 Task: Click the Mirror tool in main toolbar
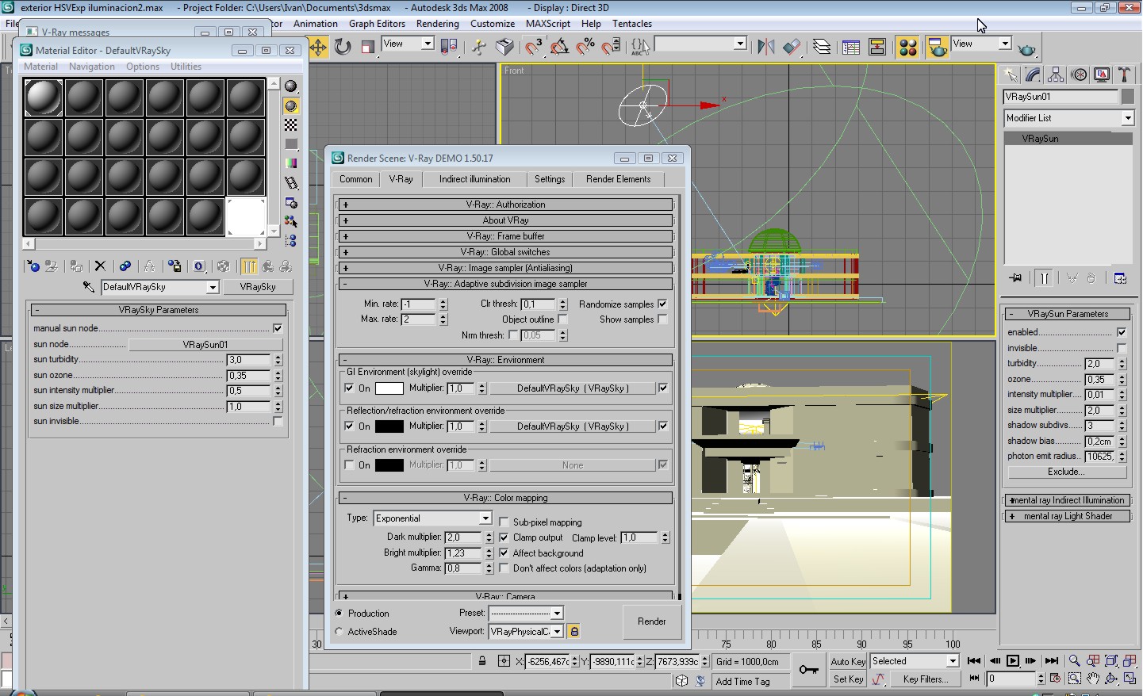(x=765, y=48)
